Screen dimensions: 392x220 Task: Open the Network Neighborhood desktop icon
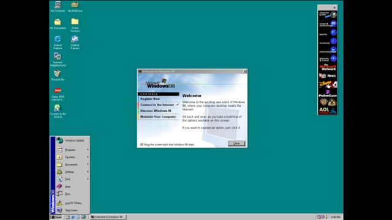(58, 59)
